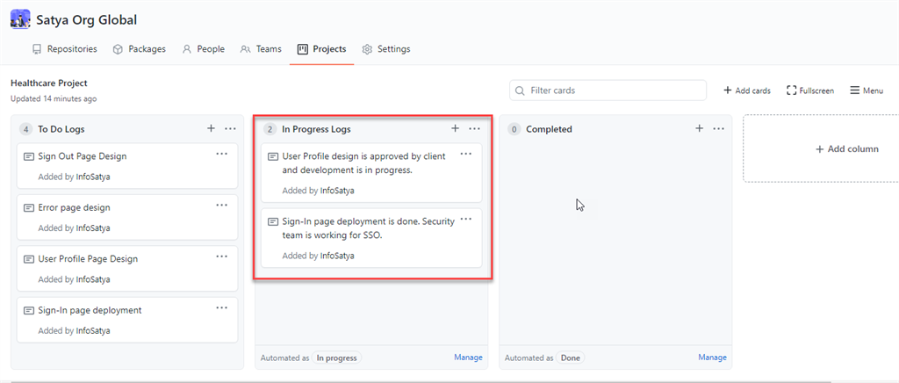899x383 pixels.
Task: Click the Fullscreen button
Action: (809, 90)
